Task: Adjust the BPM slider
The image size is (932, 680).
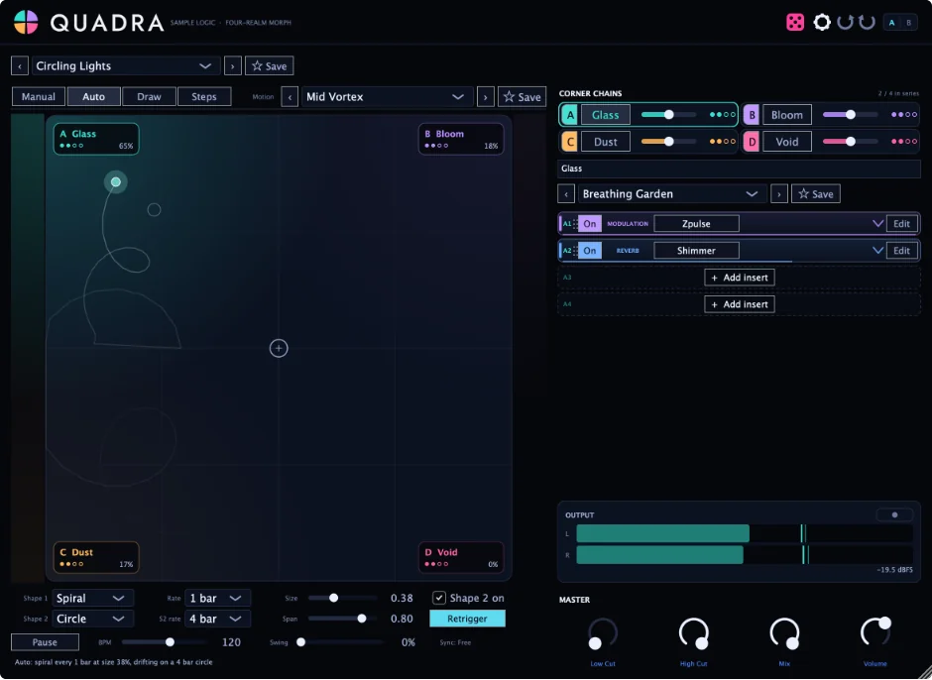Action: pyautogui.click(x=164, y=642)
